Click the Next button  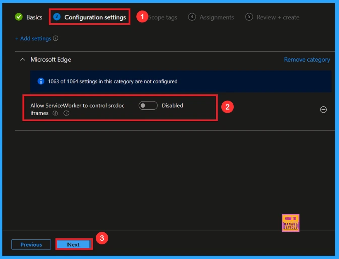(x=74, y=245)
